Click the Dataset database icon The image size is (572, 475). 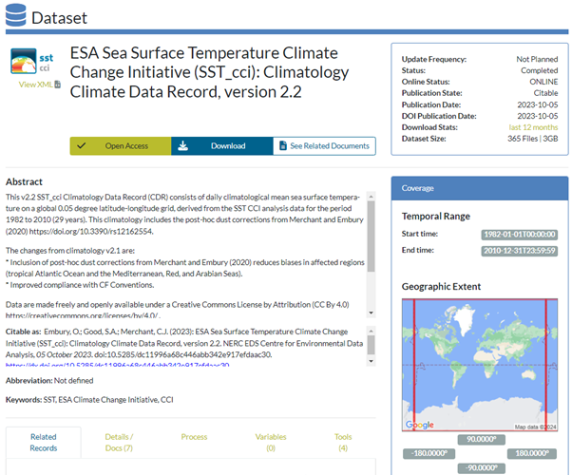click(x=16, y=15)
